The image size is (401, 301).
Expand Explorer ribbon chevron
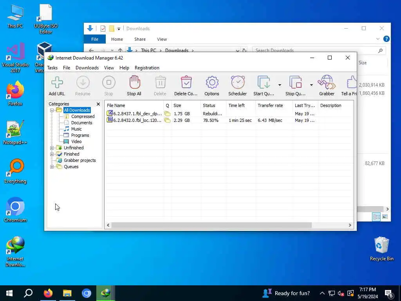pyautogui.click(x=378, y=39)
